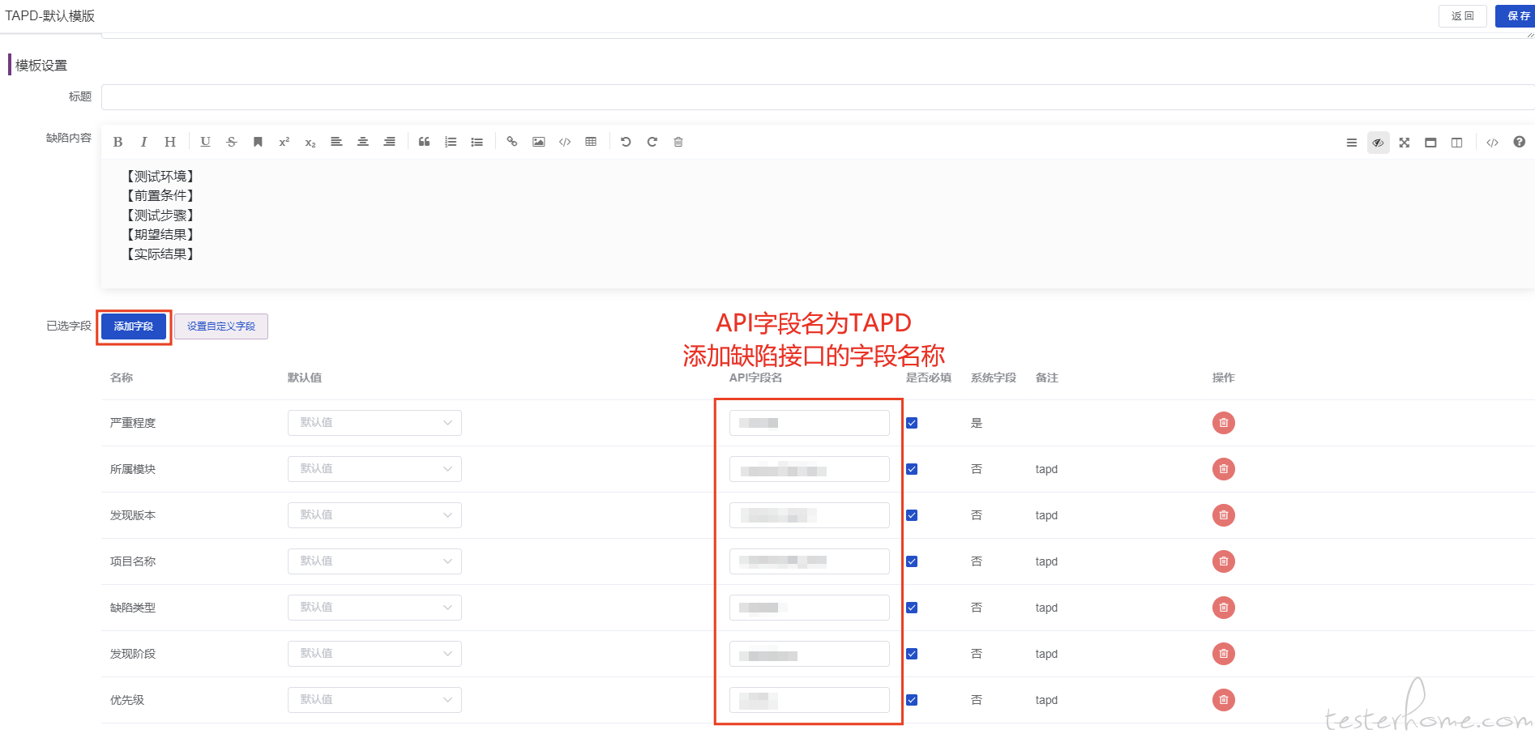Click the bookmark mark icon in toolbar
The image size is (1535, 751).
point(258,142)
